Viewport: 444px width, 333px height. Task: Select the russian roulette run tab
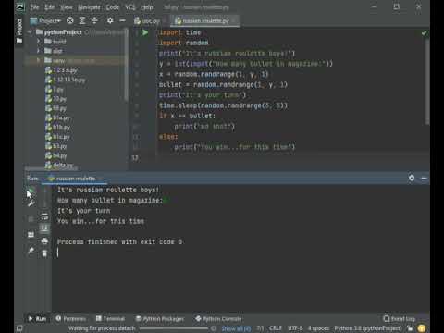point(75,179)
